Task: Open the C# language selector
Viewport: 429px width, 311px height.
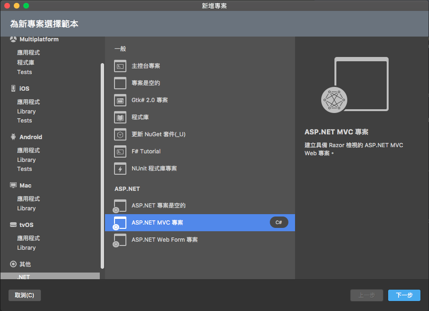Action: point(279,222)
